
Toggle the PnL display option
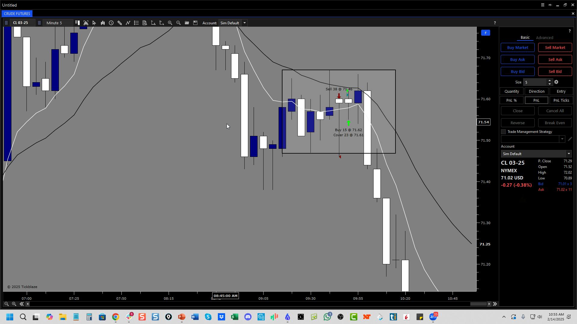coord(536,100)
